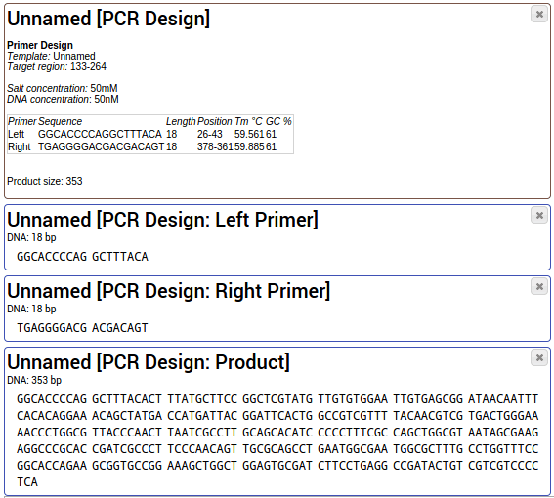Viewport: 554px width, 498px height.
Task: Click 'DNA: 353 bp' under Product
Action: pos(34,381)
